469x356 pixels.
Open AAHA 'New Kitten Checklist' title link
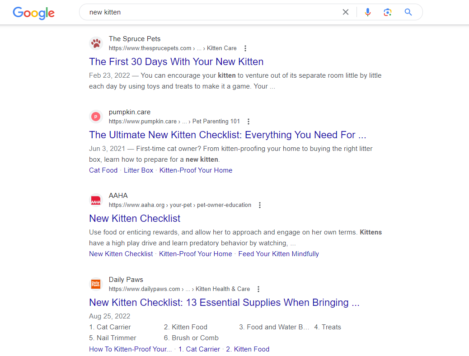(x=135, y=218)
